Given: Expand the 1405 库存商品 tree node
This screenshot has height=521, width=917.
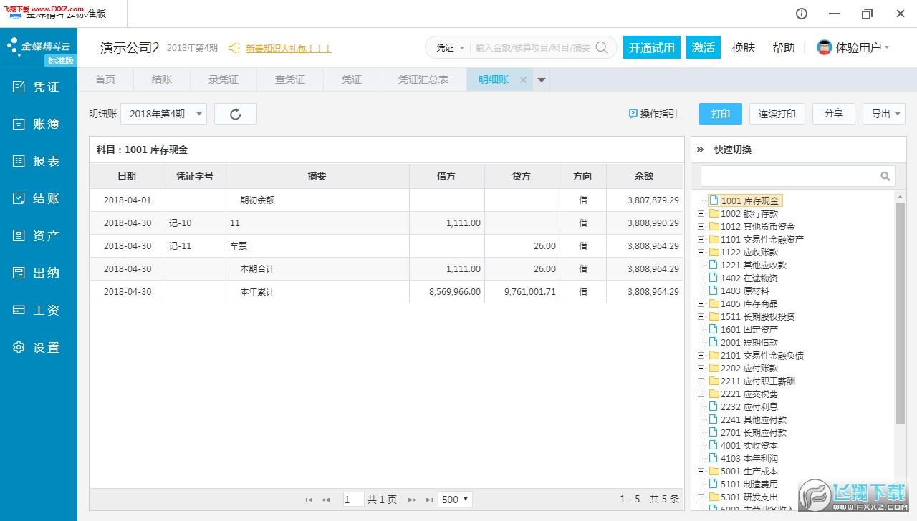Looking at the screenshot, I should [x=701, y=303].
